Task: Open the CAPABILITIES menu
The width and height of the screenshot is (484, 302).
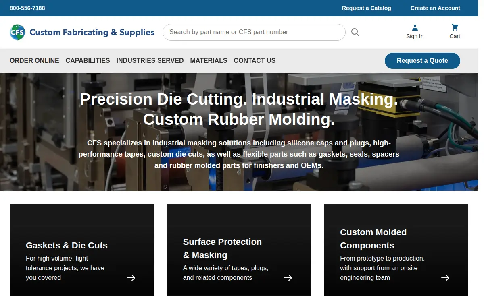Action: pyautogui.click(x=88, y=60)
